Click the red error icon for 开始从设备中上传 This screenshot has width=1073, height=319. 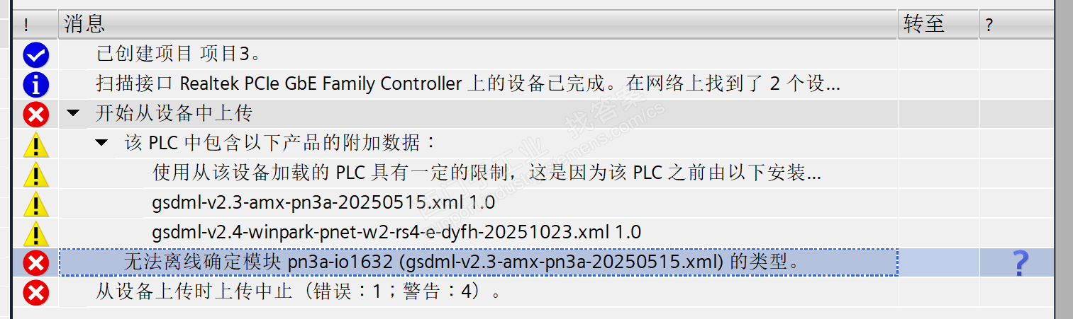(x=35, y=114)
